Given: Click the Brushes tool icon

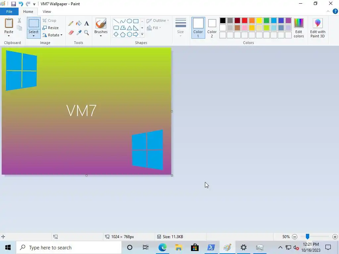Looking at the screenshot, I should 101,23.
